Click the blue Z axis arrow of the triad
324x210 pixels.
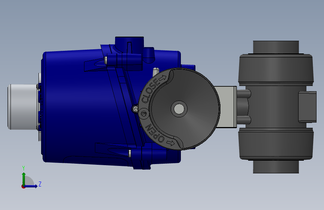pos(31,186)
